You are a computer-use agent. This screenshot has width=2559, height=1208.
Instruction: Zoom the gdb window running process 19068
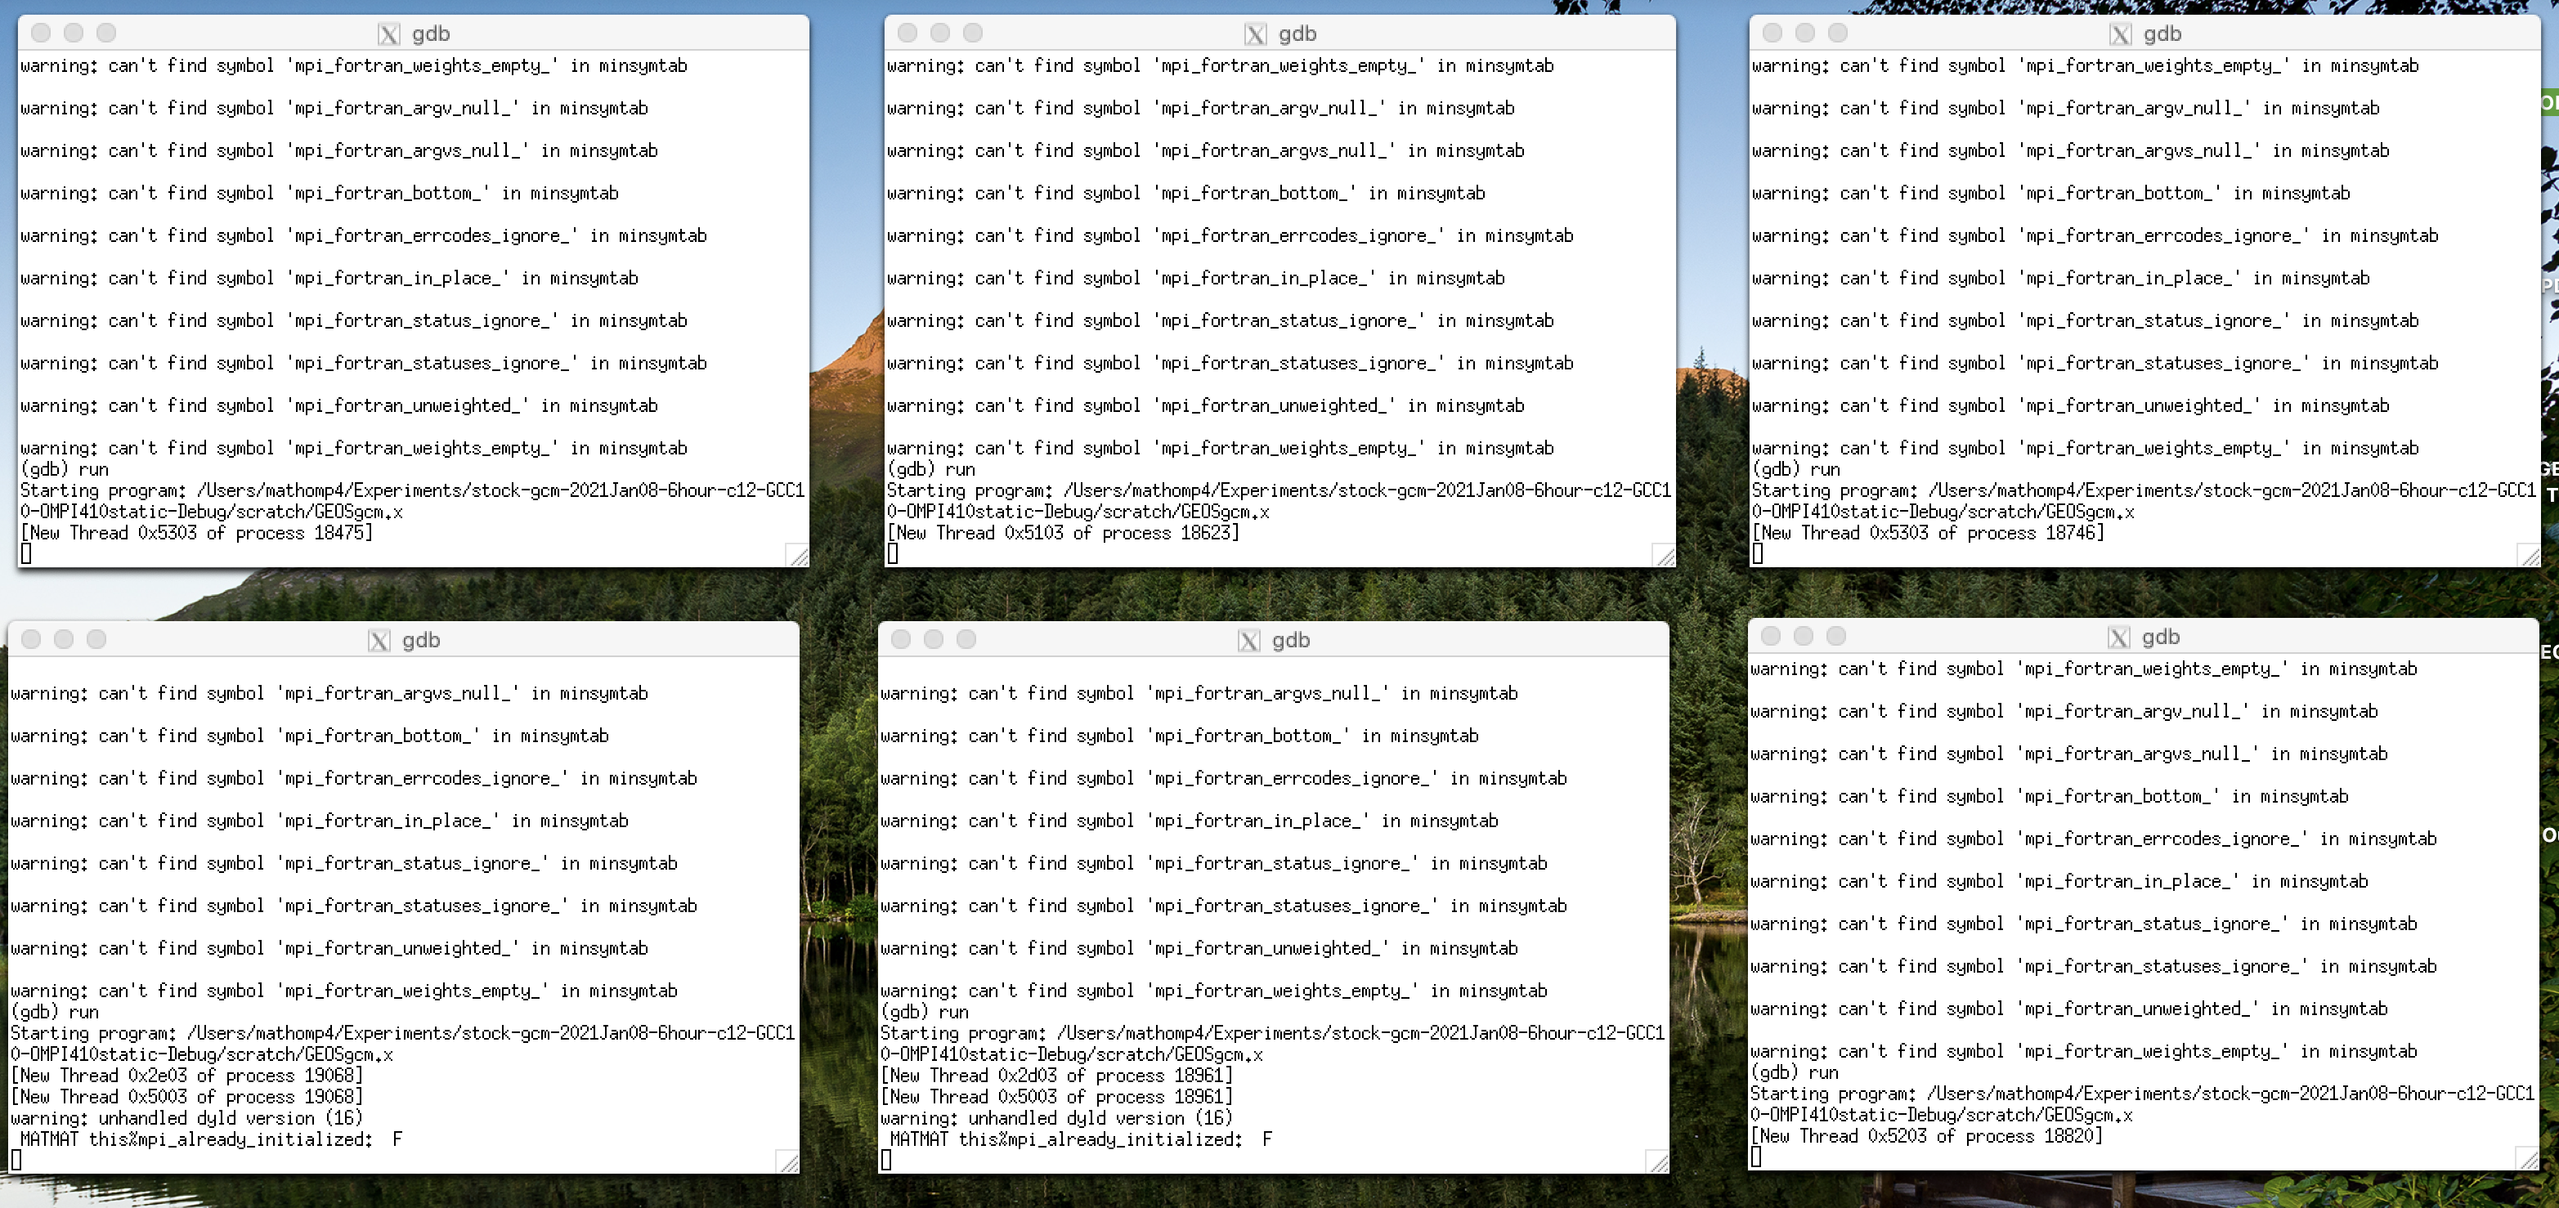point(96,639)
